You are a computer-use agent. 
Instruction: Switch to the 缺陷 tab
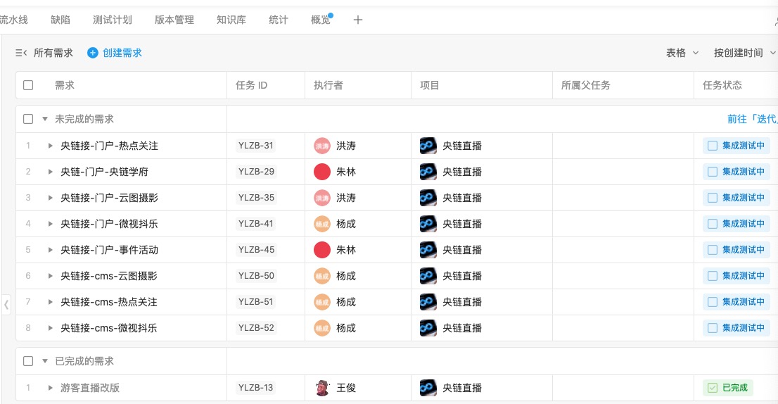[60, 20]
